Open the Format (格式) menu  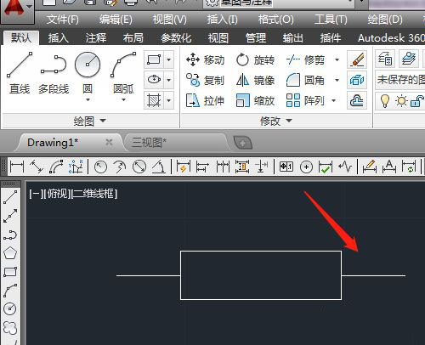tap(276, 20)
